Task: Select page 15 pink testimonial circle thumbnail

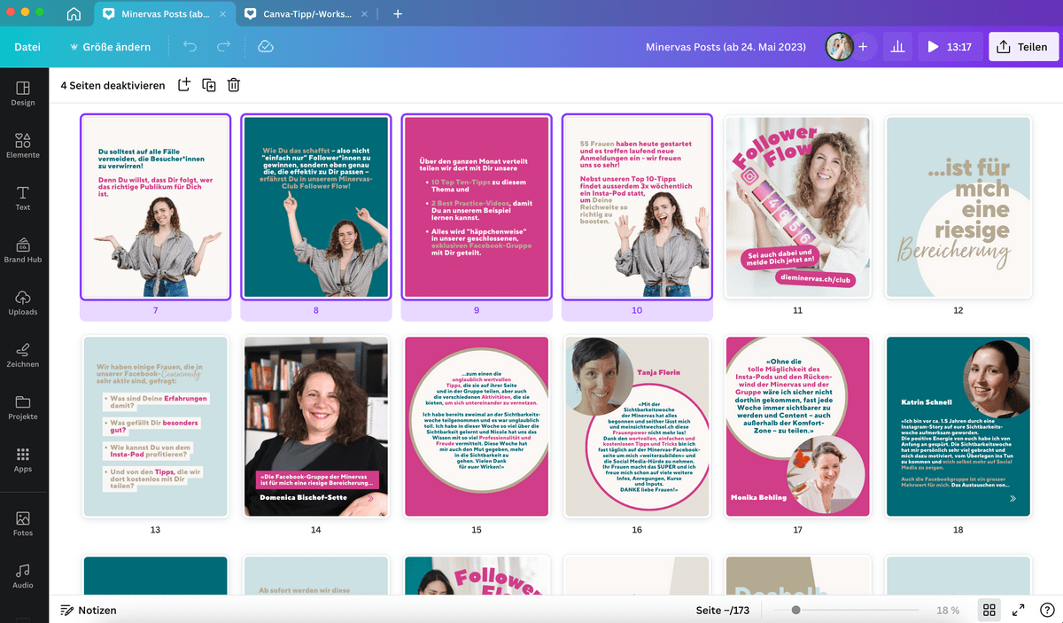Action: [477, 426]
